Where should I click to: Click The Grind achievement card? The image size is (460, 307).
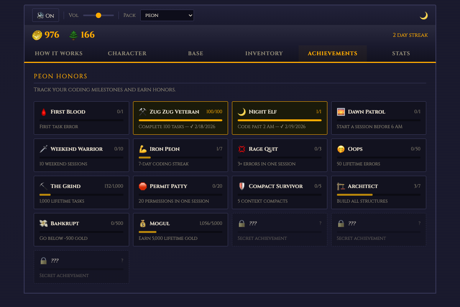81,193
